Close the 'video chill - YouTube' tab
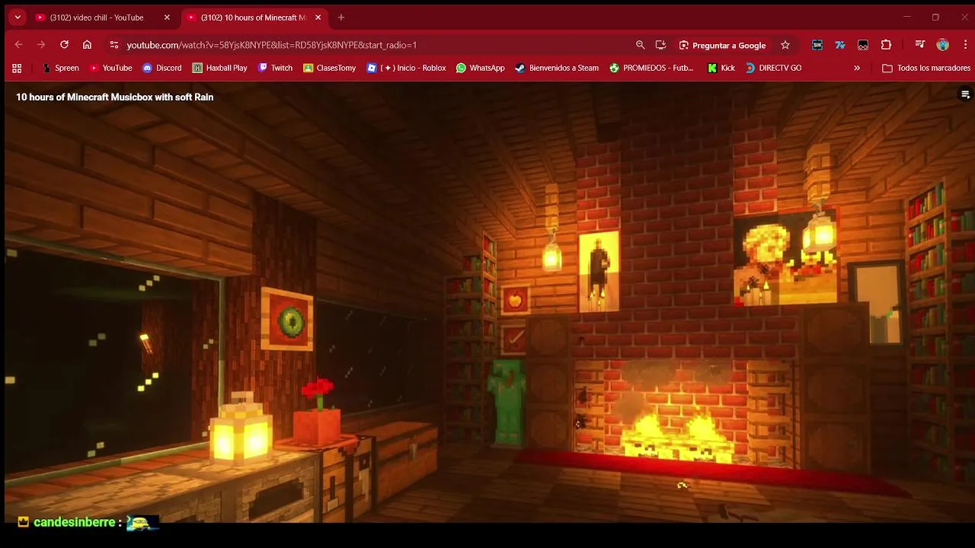The width and height of the screenshot is (975, 548). pyautogui.click(x=167, y=18)
